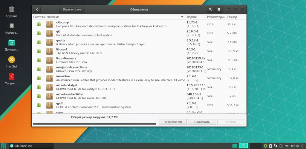Open Корзина trash icon on desktop
Viewport: 306px width, 149px height.
click(12, 9)
